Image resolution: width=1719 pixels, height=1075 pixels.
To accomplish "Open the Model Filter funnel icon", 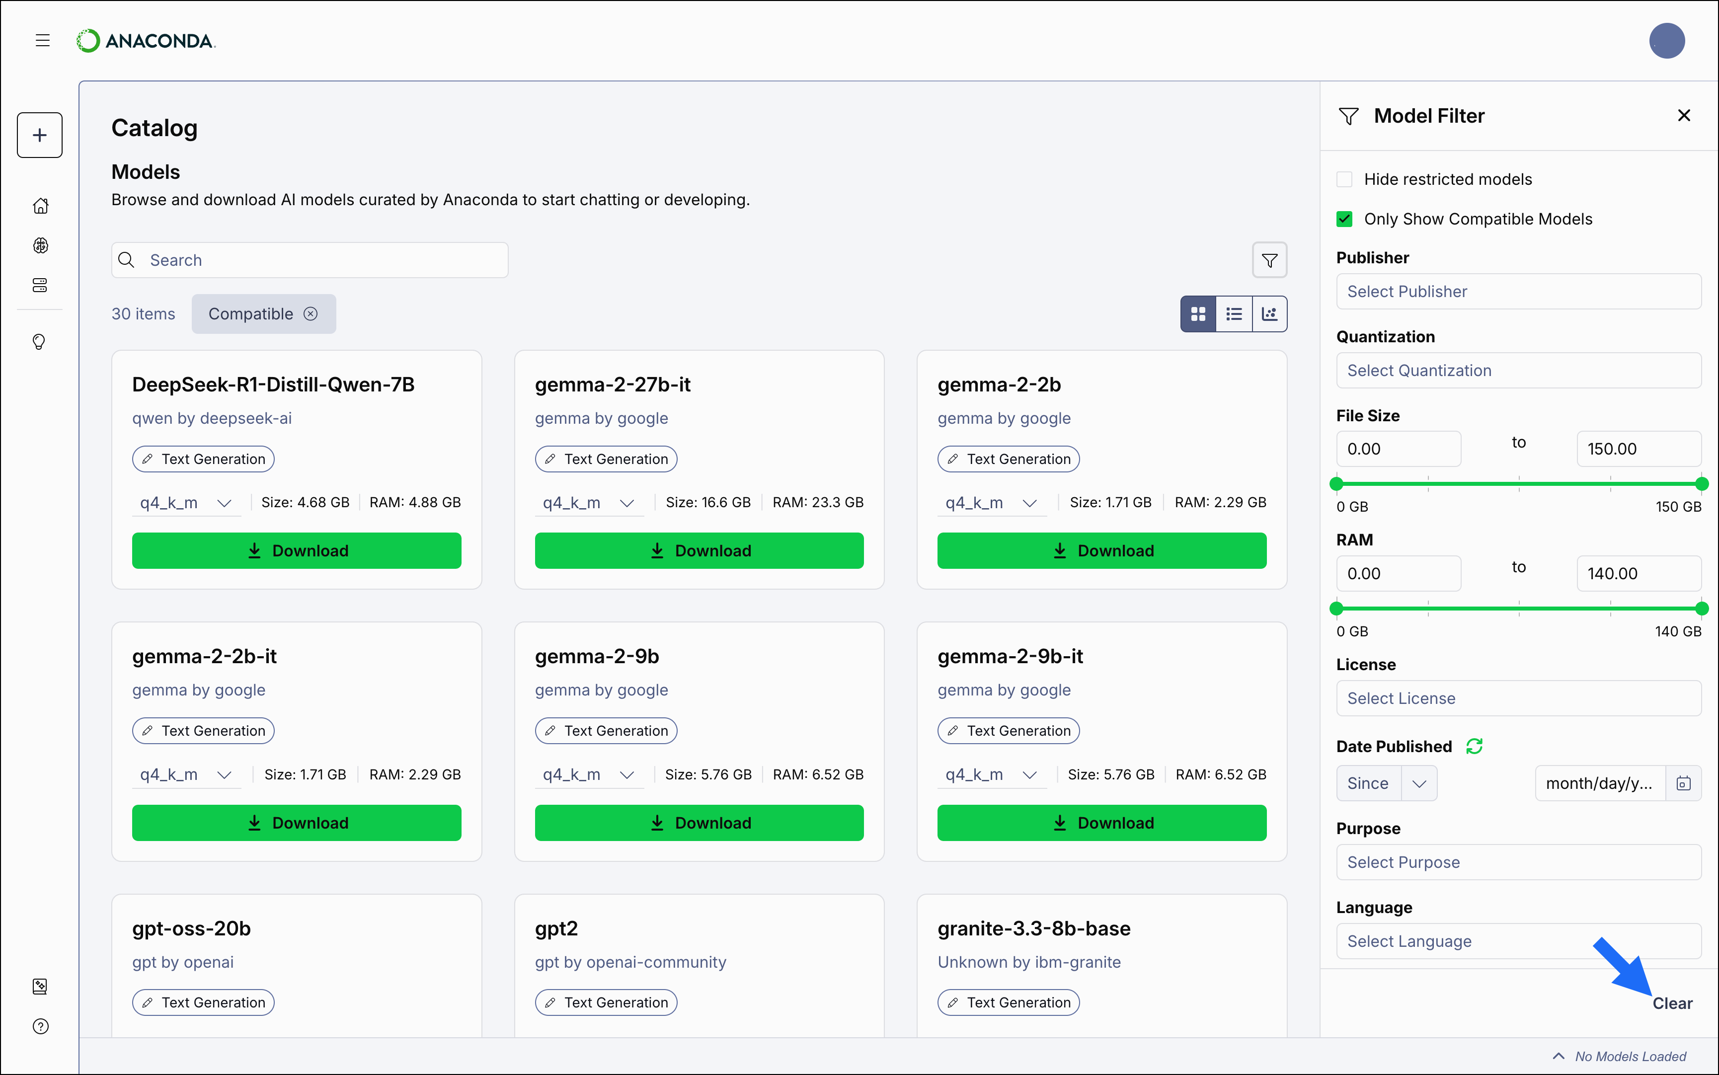I will [x=1270, y=259].
